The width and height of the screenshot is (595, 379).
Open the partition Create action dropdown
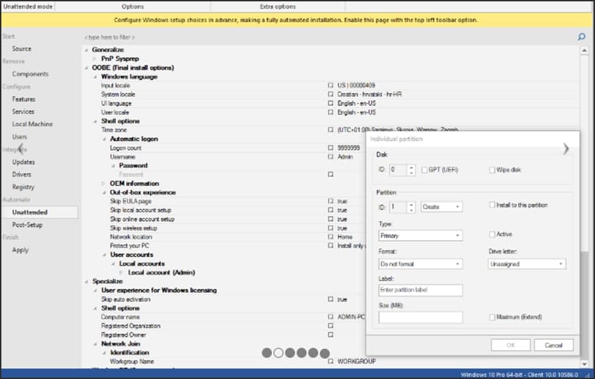coord(442,207)
